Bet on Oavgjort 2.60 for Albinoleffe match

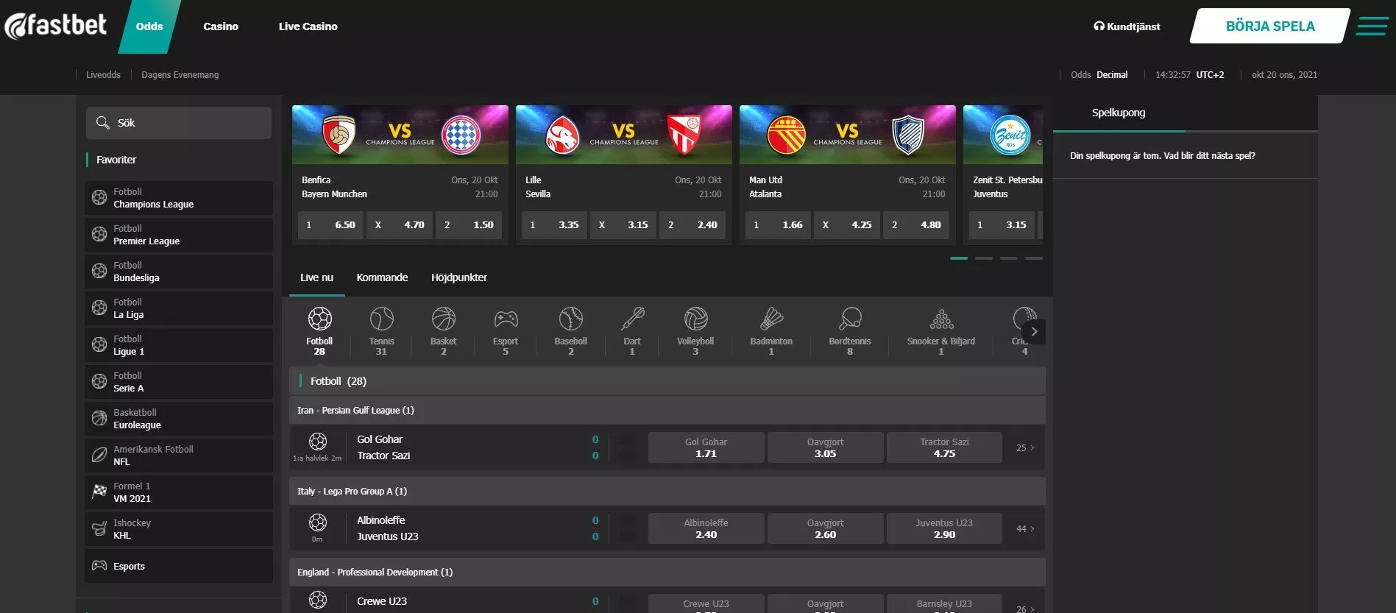825,528
